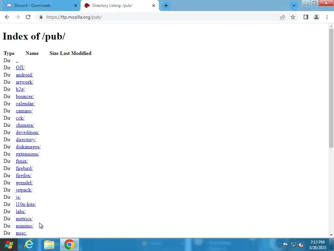
Task: Bookmark this page with star
Action: tap(293, 17)
